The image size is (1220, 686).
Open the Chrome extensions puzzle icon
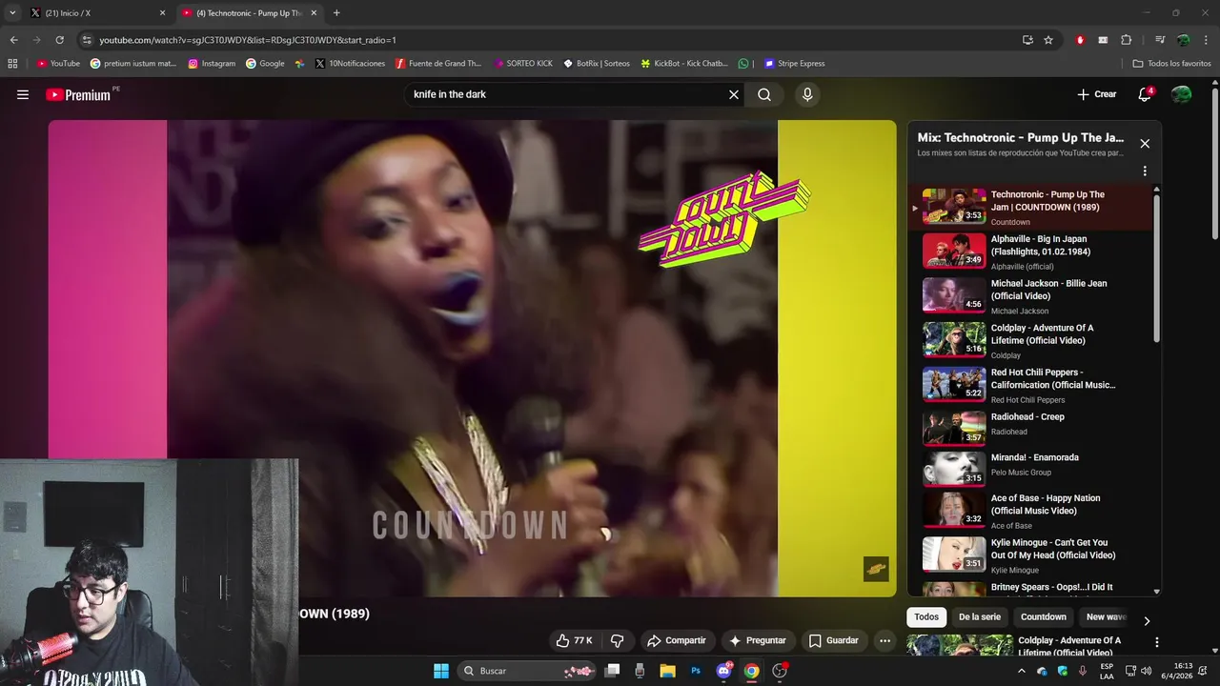click(1127, 40)
